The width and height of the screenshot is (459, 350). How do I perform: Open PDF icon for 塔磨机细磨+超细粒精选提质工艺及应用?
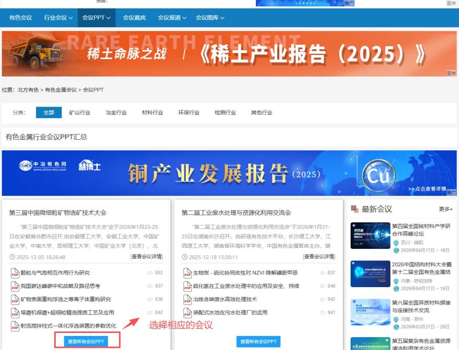[x=15, y=313]
